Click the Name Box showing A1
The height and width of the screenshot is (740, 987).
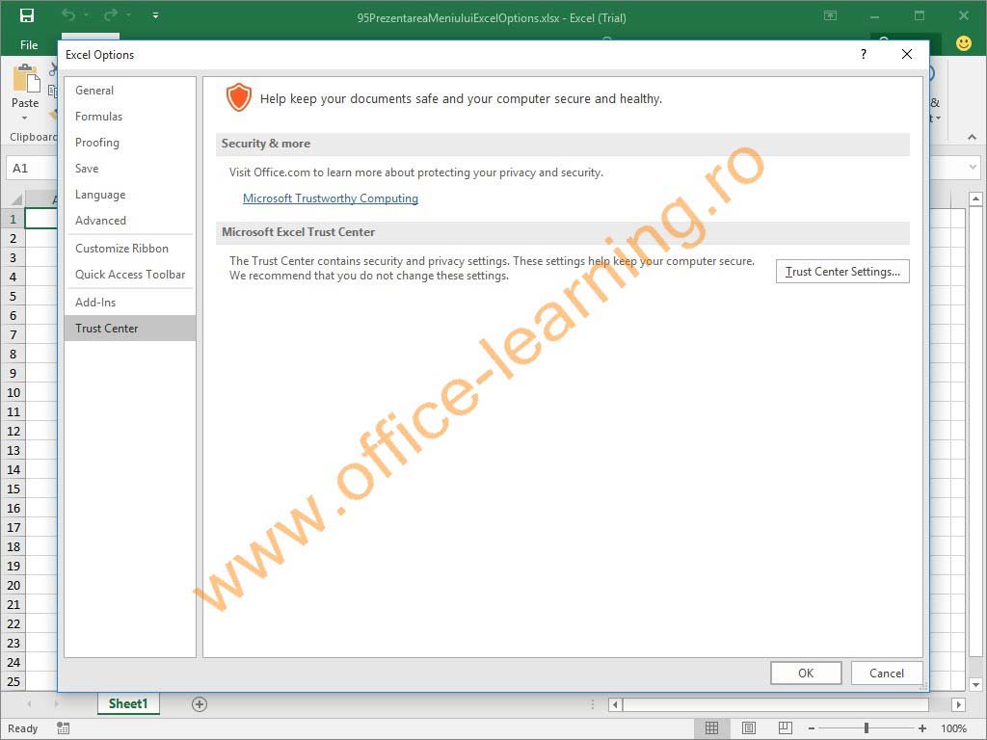click(32, 168)
